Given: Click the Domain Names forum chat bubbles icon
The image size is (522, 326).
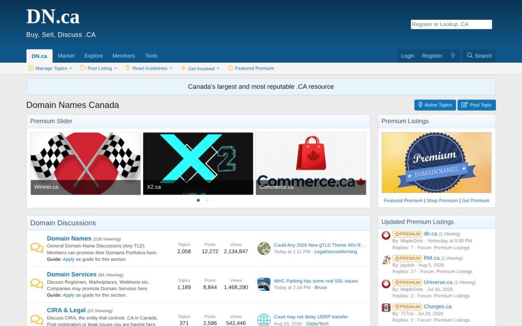Looking at the screenshot, I should tap(37, 248).
